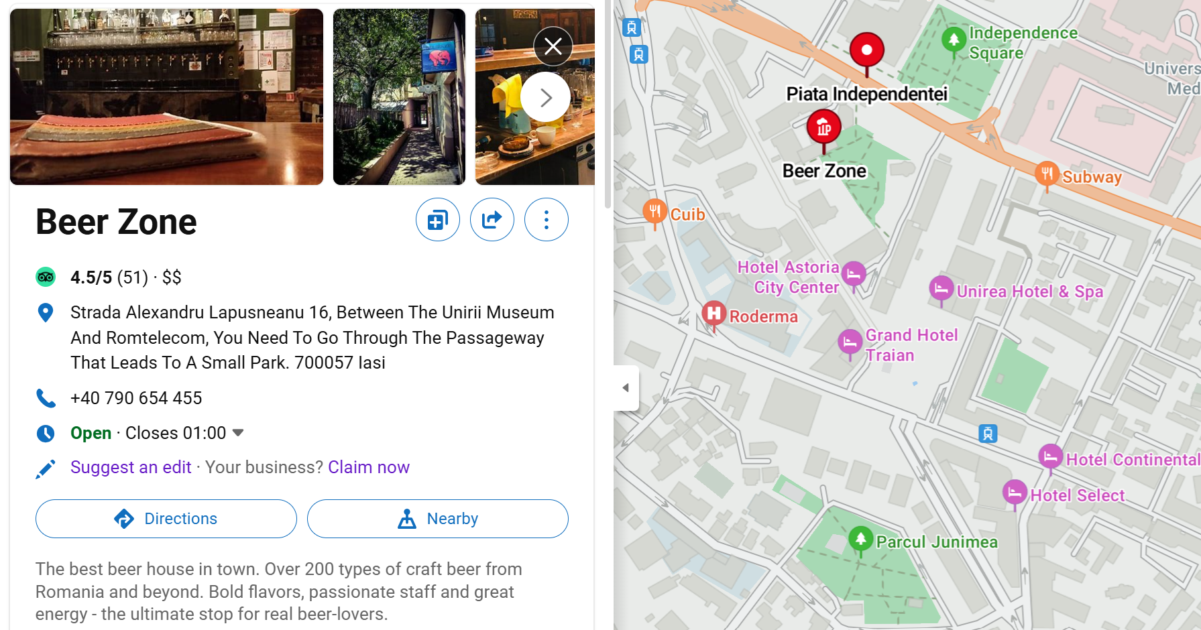
Task: Show next photo with arrow button
Action: (x=545, y=98)
